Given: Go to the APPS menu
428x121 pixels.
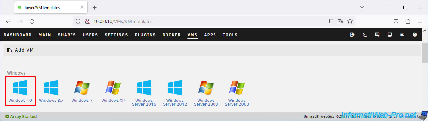Looking at the screenshot, I should pyautogui.click(x=210, y=35).
